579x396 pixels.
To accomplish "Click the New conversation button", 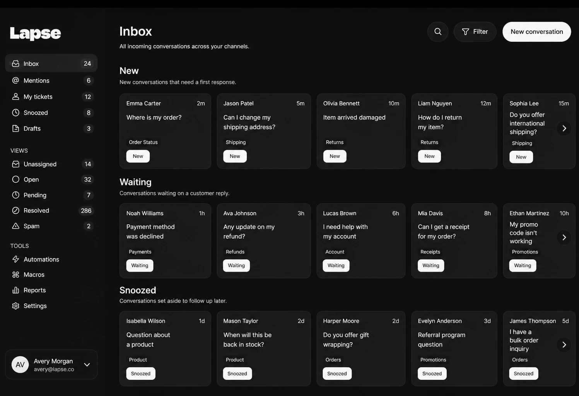I will pos(536,32).
